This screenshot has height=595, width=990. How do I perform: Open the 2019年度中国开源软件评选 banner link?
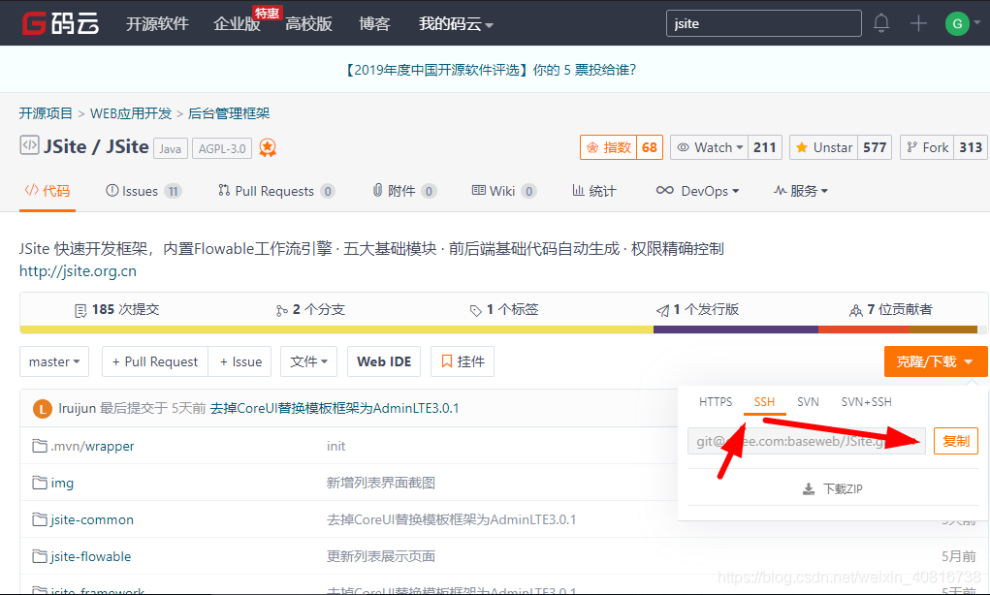tap(490, 70)
